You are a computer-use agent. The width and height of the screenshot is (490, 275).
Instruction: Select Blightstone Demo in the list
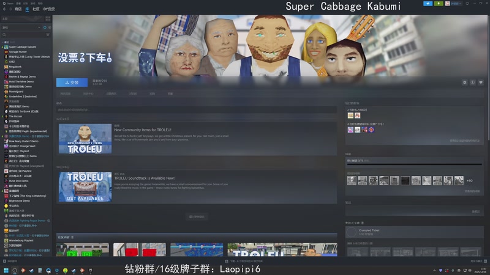[x=20, y=201]
